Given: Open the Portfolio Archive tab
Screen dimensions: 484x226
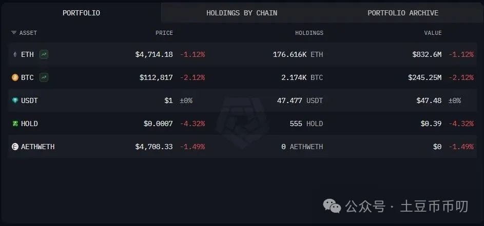Looking at the screenshot, I should pyautogui.click(x=403, y=13).
